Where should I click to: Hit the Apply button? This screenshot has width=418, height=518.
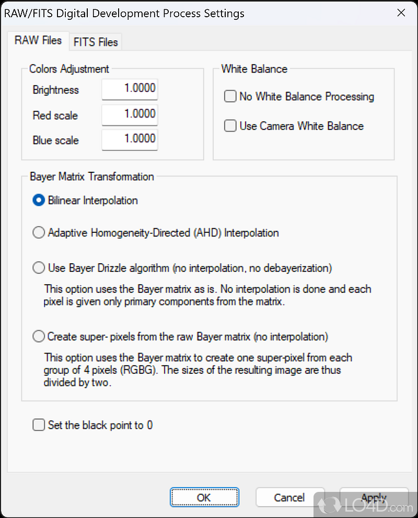click(374, 498)
